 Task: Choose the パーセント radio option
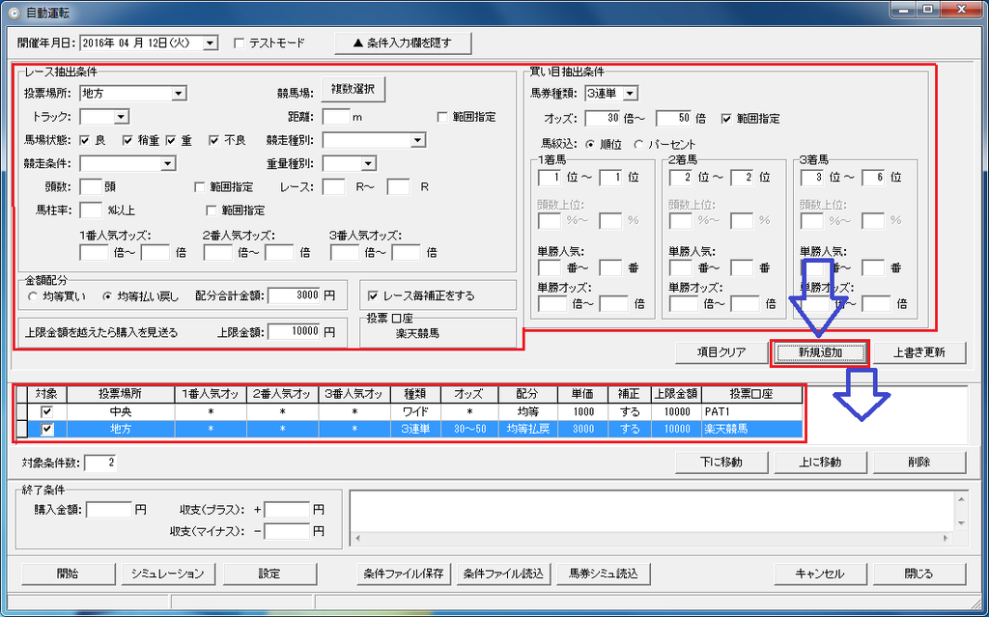[638, 145]
